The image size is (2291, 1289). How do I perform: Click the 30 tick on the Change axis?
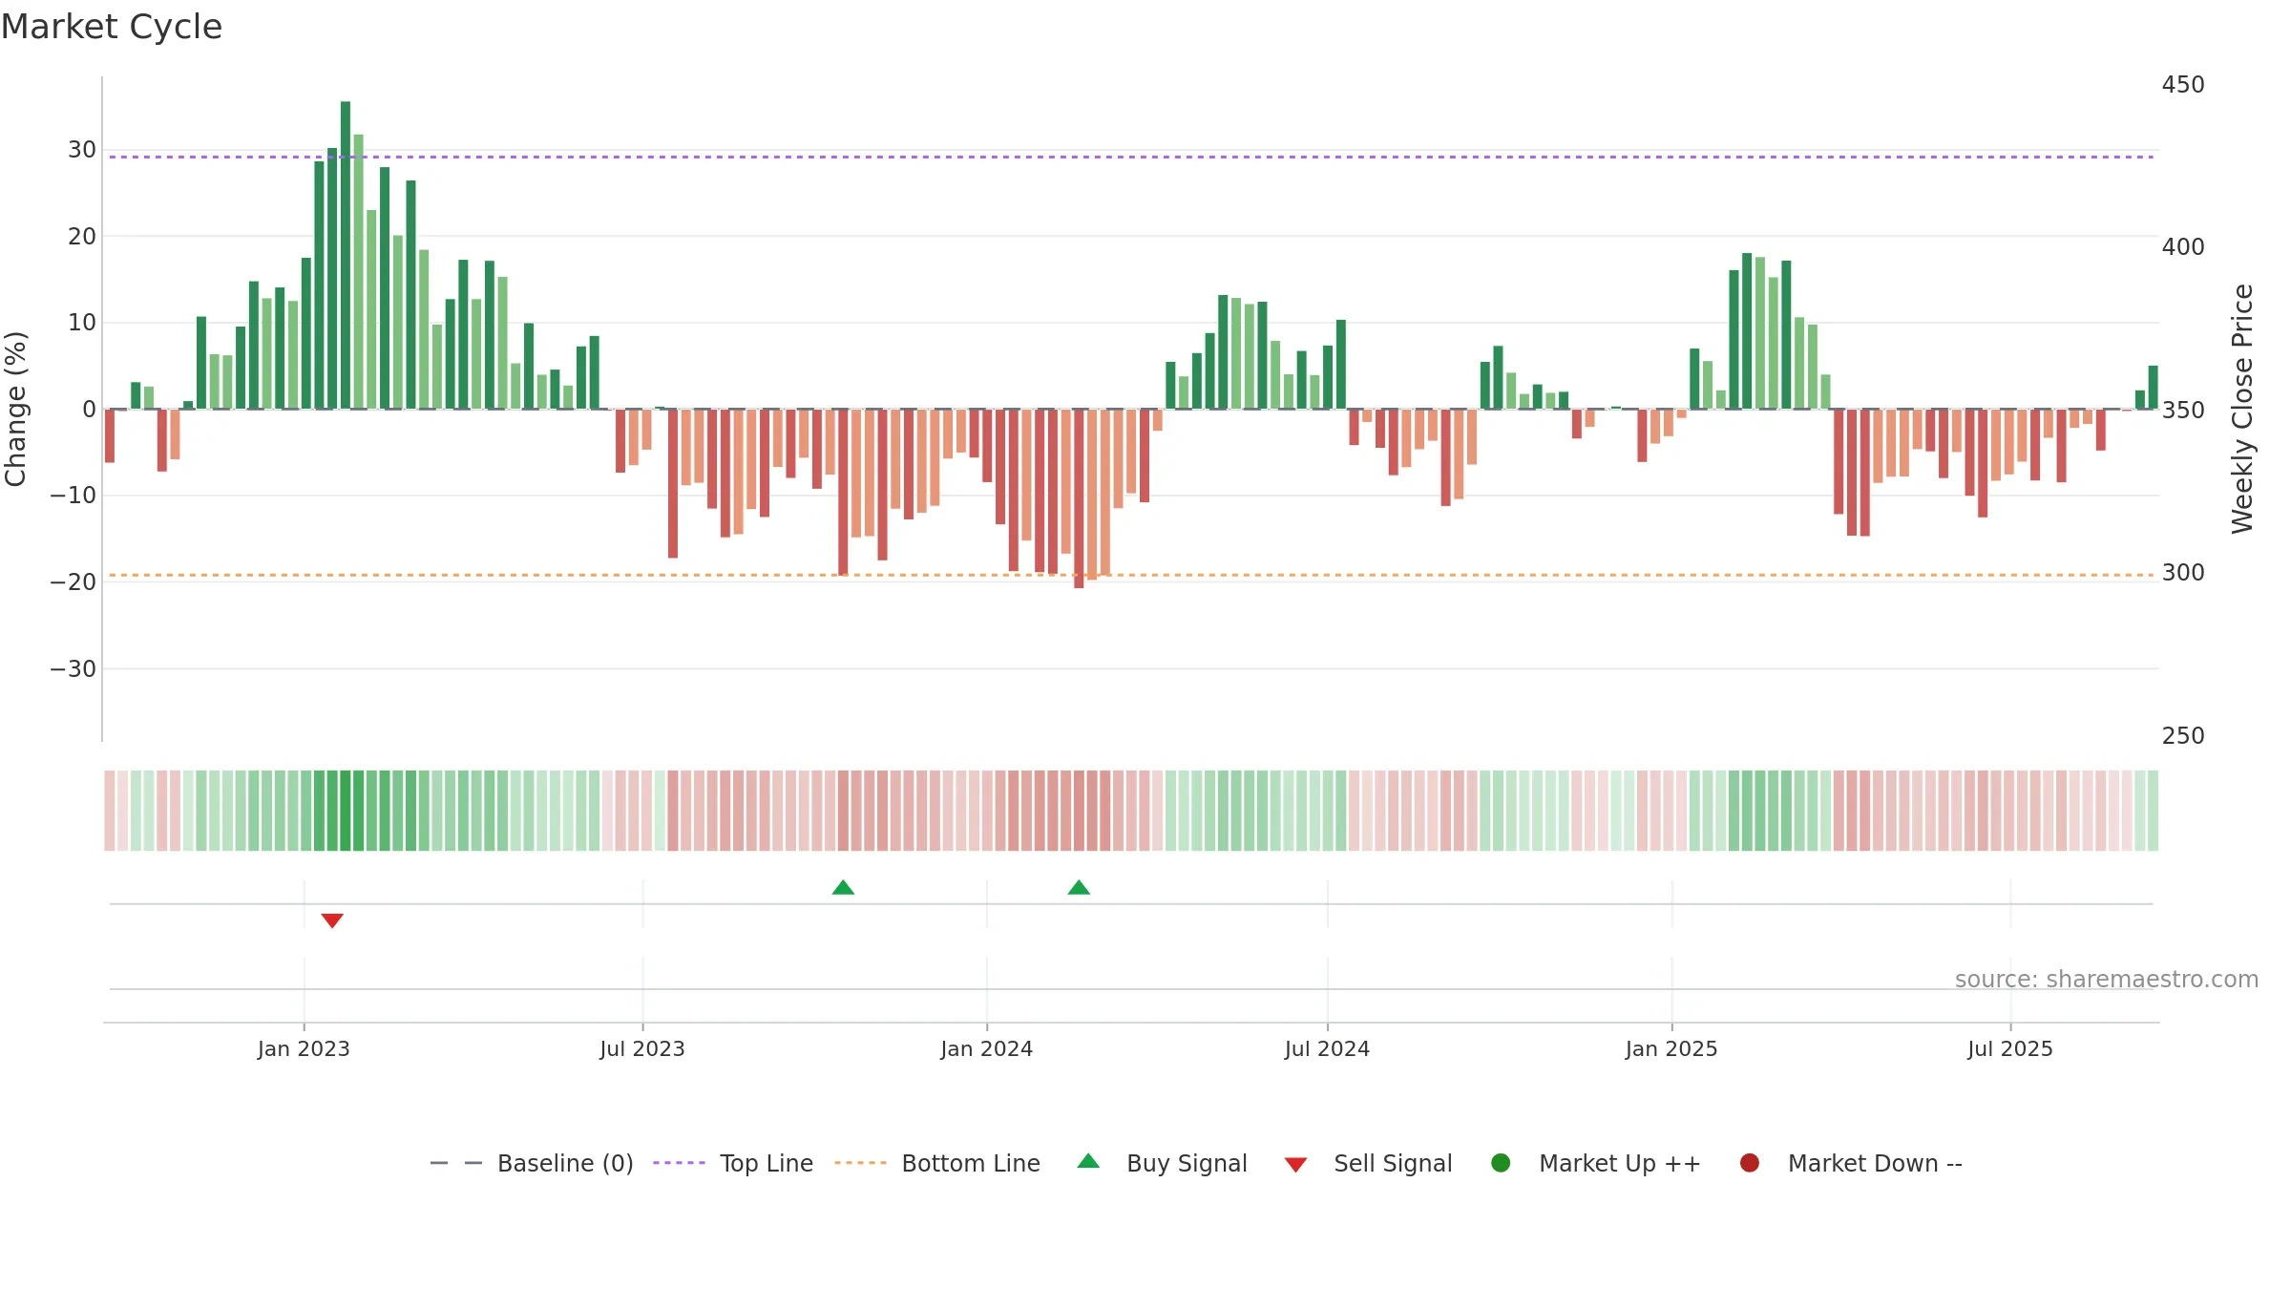tap(82, 150)
